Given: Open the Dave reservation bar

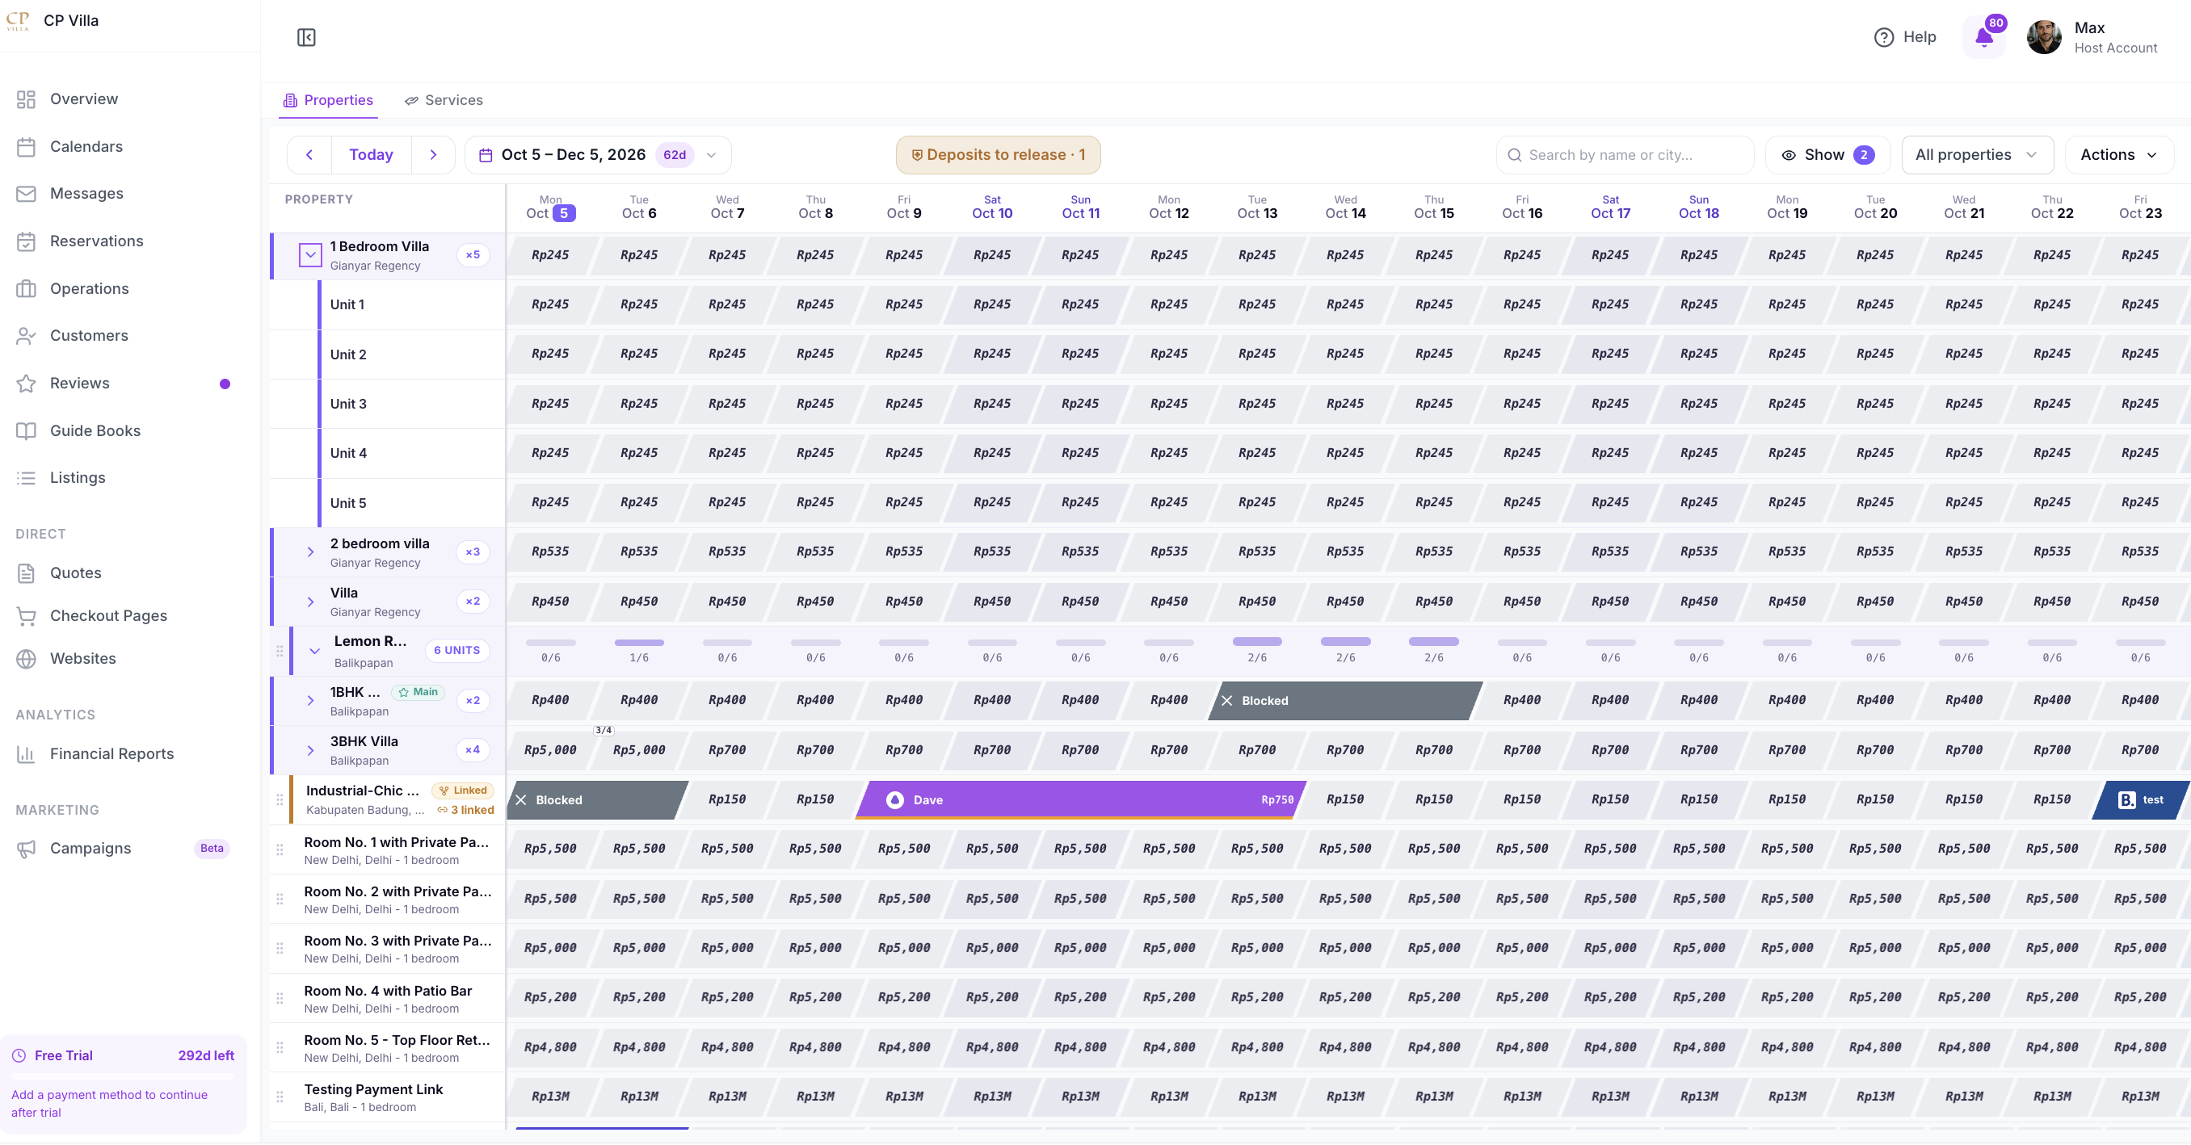Looking at the screenshot, I should pos(1080,800).
